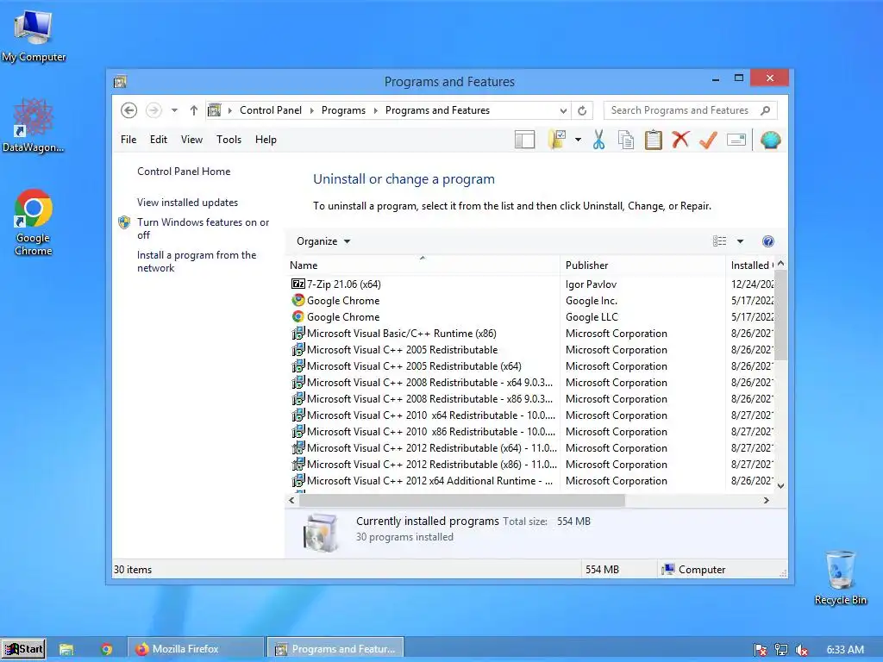The height and width of the screenshot is (662, 883).
Task: Open the Tools menu
Action: click(x=229, y=140)
